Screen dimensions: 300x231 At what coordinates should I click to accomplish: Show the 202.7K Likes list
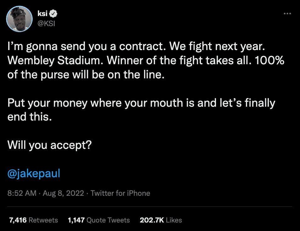click(x=161, y=220)
